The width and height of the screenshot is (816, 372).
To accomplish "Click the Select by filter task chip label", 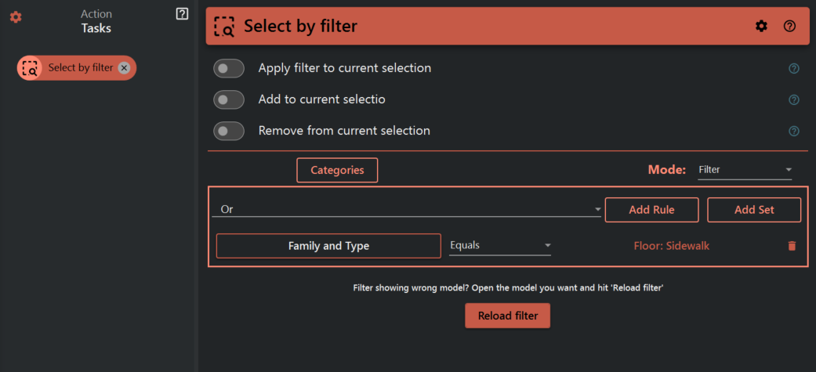I will click(81, 67).
